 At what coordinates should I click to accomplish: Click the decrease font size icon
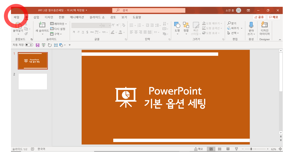coord(118,25)
